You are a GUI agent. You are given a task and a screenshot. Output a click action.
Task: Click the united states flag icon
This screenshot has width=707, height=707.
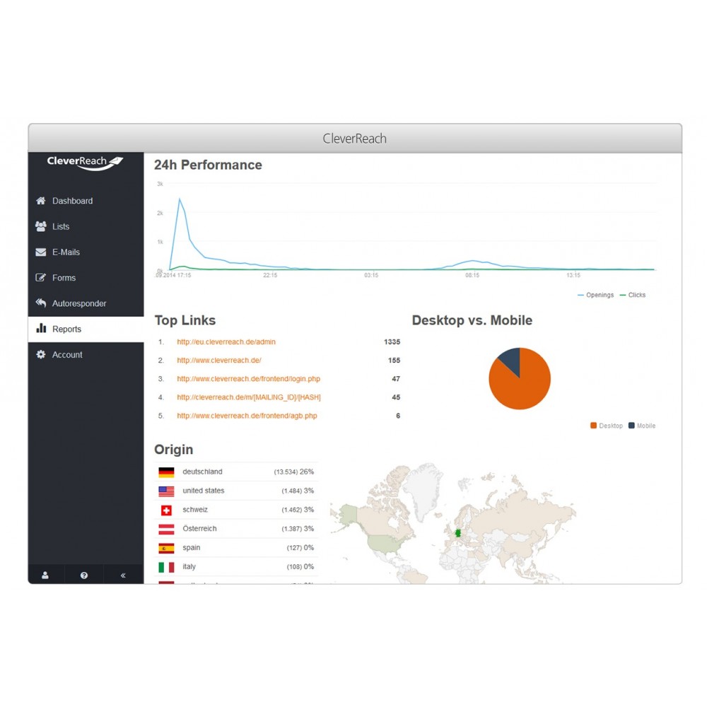[x=166, y=491]
